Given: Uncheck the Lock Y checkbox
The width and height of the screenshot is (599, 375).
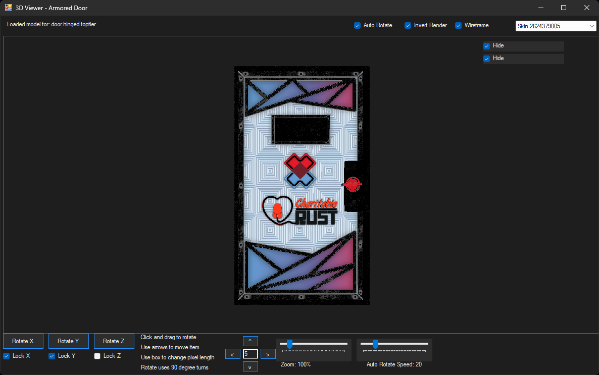Looking at the screenshot, I should point(52,356).
